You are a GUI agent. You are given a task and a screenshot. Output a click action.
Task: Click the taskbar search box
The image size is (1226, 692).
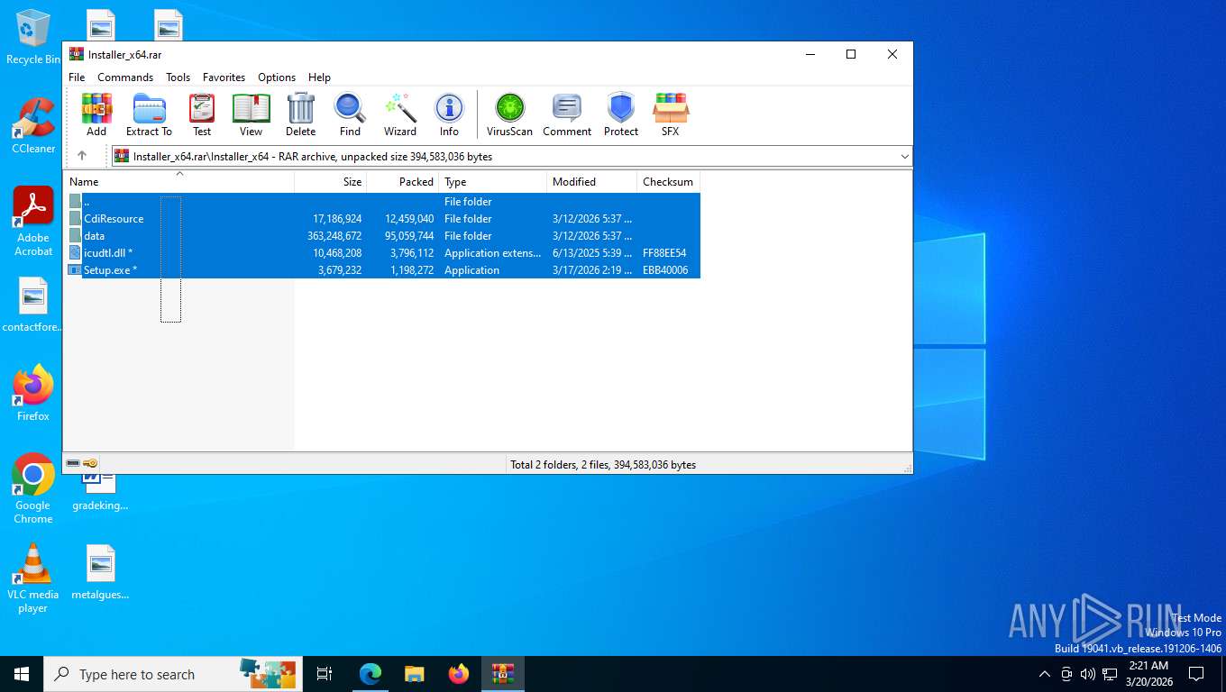[x=172, y=674]
